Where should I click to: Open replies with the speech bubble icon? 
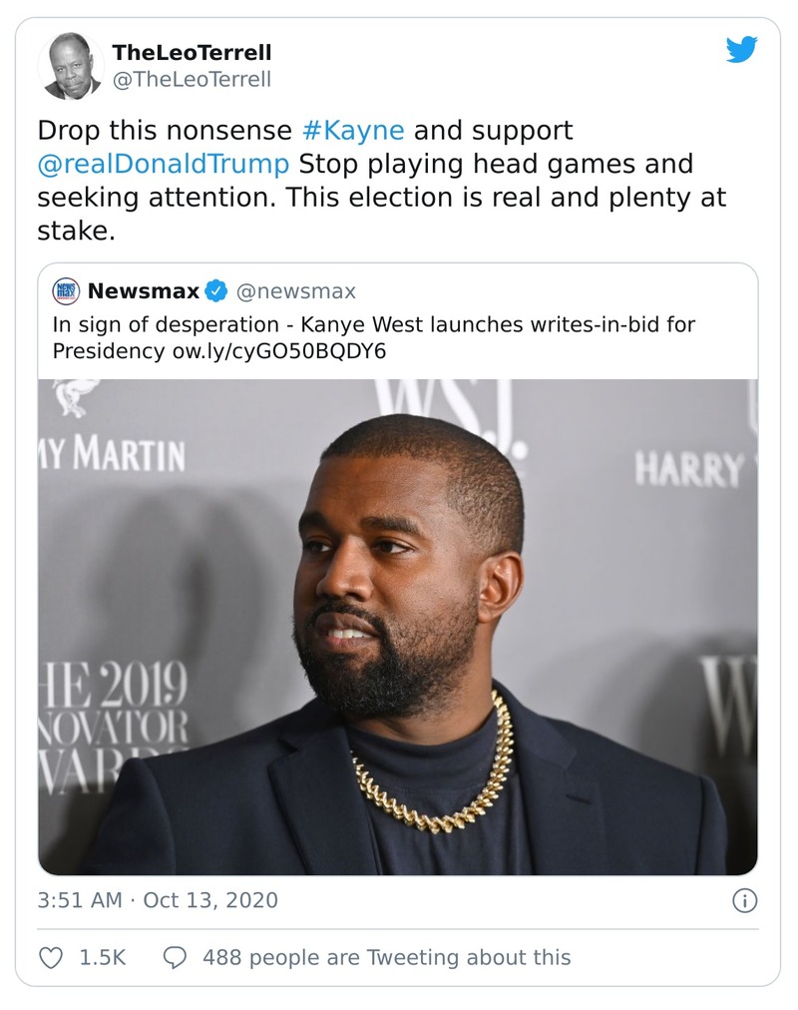click(177, 957)
